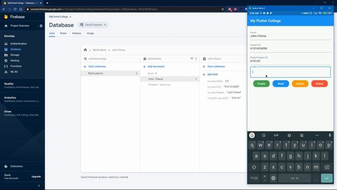Tap orange Update button in app
Image resolution: width=337 pixels, height=190 pixels.
click(x=300, y=83)
